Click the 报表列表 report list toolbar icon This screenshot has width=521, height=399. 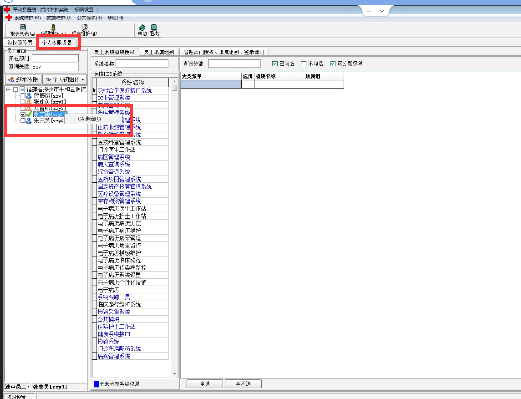(x=23, y=27)
